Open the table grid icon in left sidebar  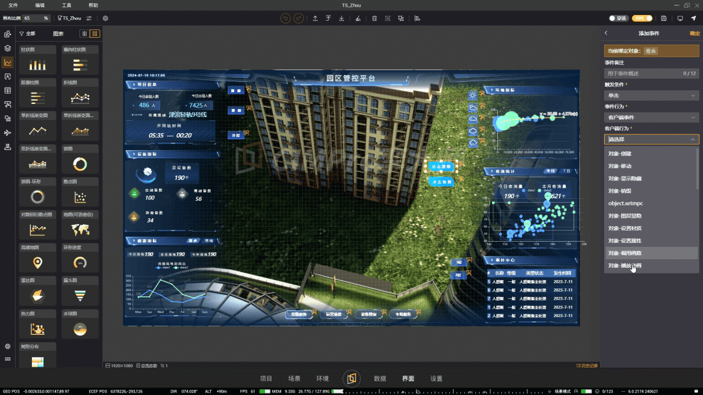[8, 90]
